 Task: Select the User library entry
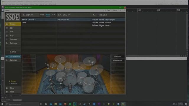(x=39, y=22)
